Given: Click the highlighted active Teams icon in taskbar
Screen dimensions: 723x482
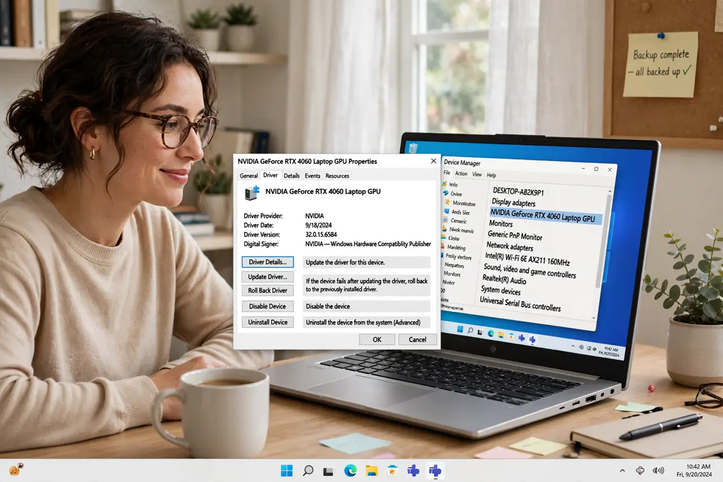Looking at the screenshot, I should (434, 471).
